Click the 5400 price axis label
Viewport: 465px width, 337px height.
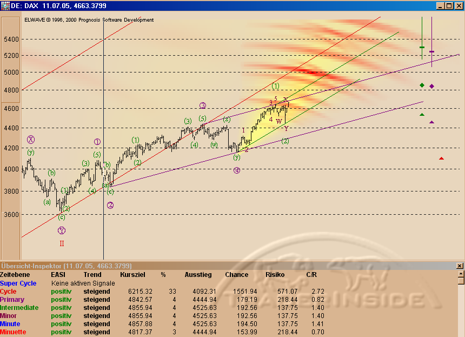(11, 39)
